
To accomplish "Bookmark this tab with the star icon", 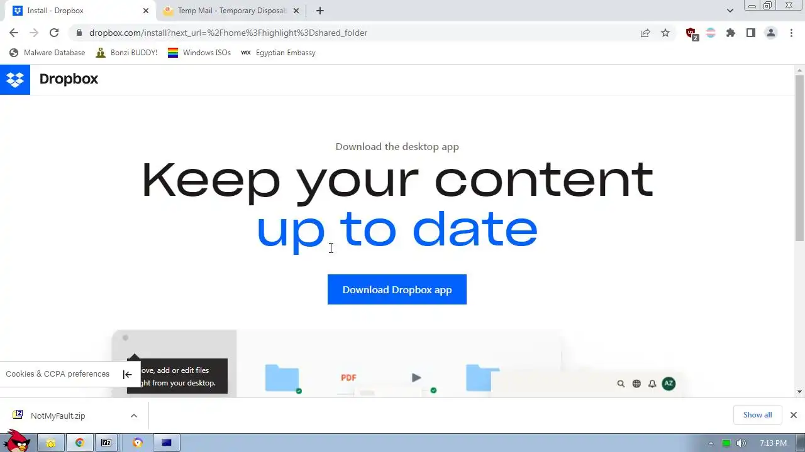I will click(x=665, y=33).
